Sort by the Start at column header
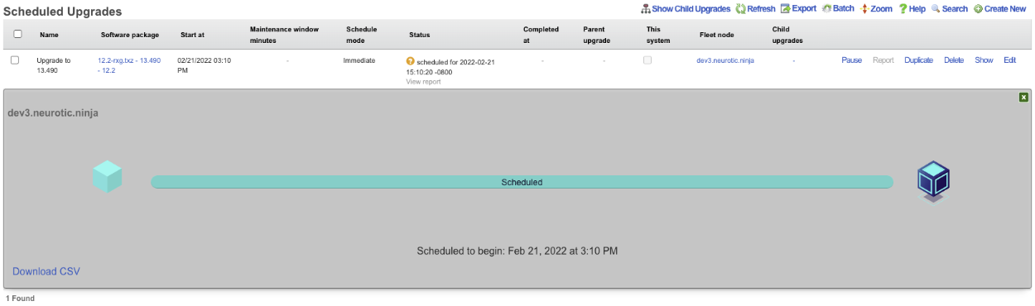This screenshot has width=1035, height=306. [x=192, y=35]
